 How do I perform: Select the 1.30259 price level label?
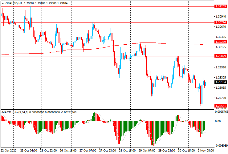pos(221,42)
